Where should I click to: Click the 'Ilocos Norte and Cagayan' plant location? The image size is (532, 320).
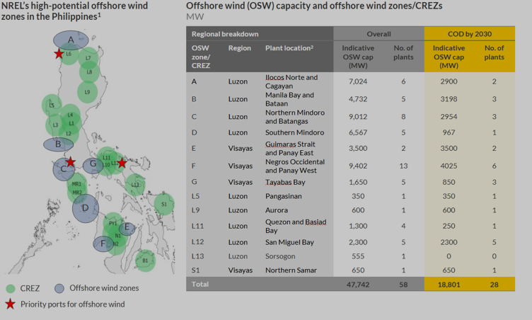coord(291,81)
